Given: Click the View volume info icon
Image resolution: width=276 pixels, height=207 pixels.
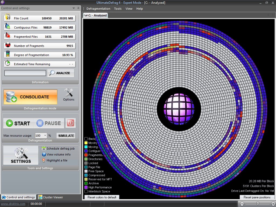Looking at the screenshot, I should pos(44,154).
